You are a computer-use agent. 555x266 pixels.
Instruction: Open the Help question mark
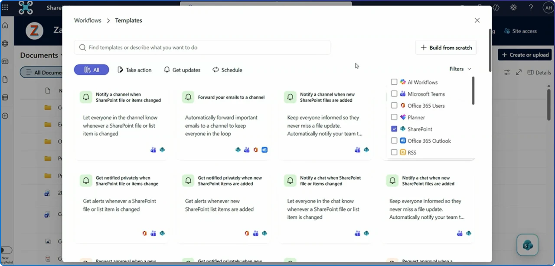click(531, 7)
